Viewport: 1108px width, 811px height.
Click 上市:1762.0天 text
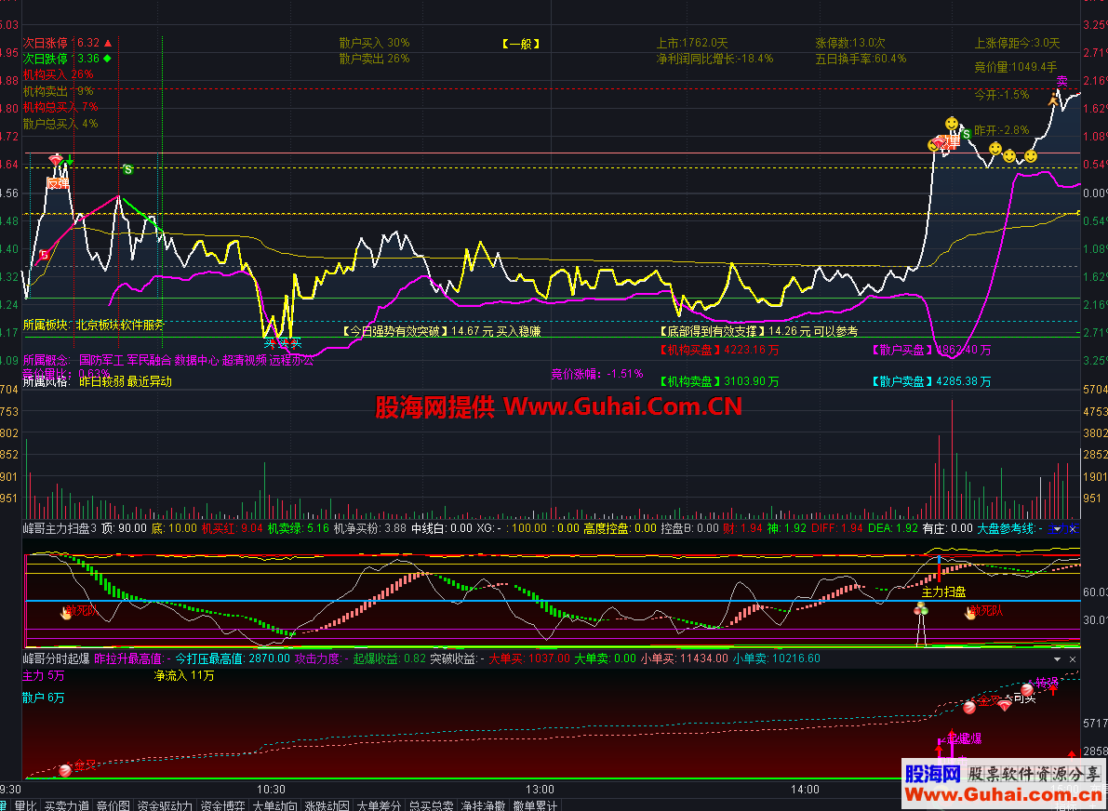tap(692, 43)
